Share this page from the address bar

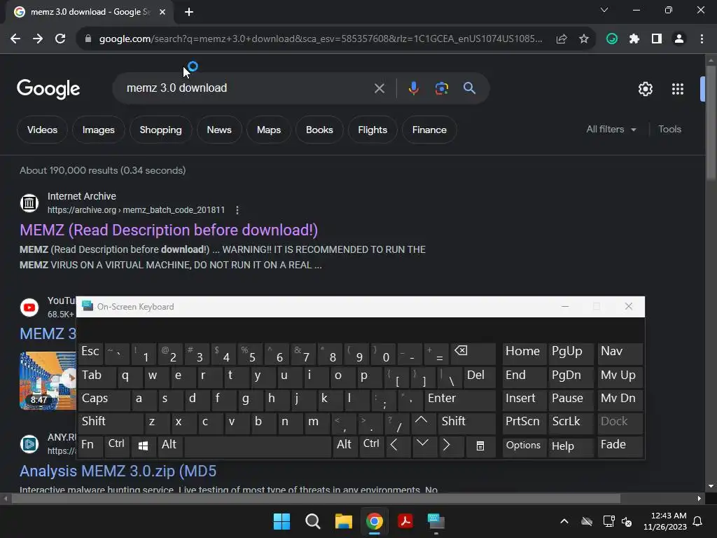(562, 39)
